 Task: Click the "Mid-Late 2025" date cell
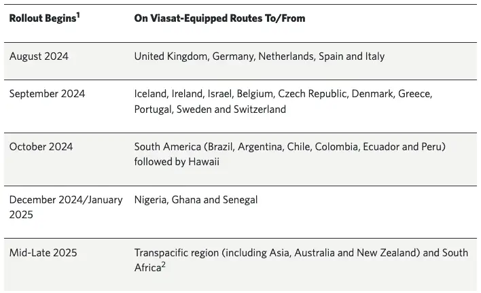(43, 253)
